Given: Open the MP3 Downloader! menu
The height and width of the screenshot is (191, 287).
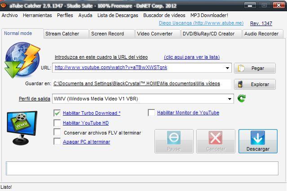Looking at the screenshot, I should (209, 15).
